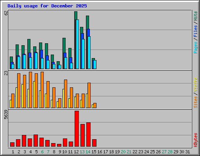Screen dimensions: 200x156
Task: Click the red KBytes bar for day 5
Action: click(36, 140)
